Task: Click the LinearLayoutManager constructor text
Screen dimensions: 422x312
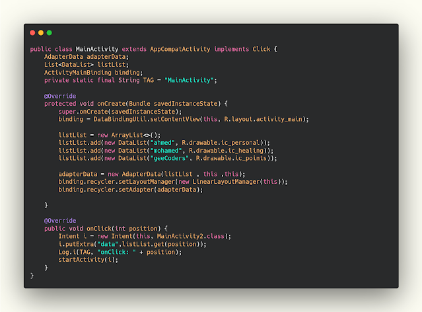Action: tap(226, 182)
